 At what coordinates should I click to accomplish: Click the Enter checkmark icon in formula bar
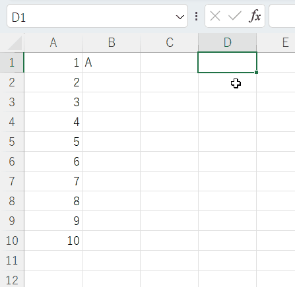pyautogui.click(x=235, y=16)
